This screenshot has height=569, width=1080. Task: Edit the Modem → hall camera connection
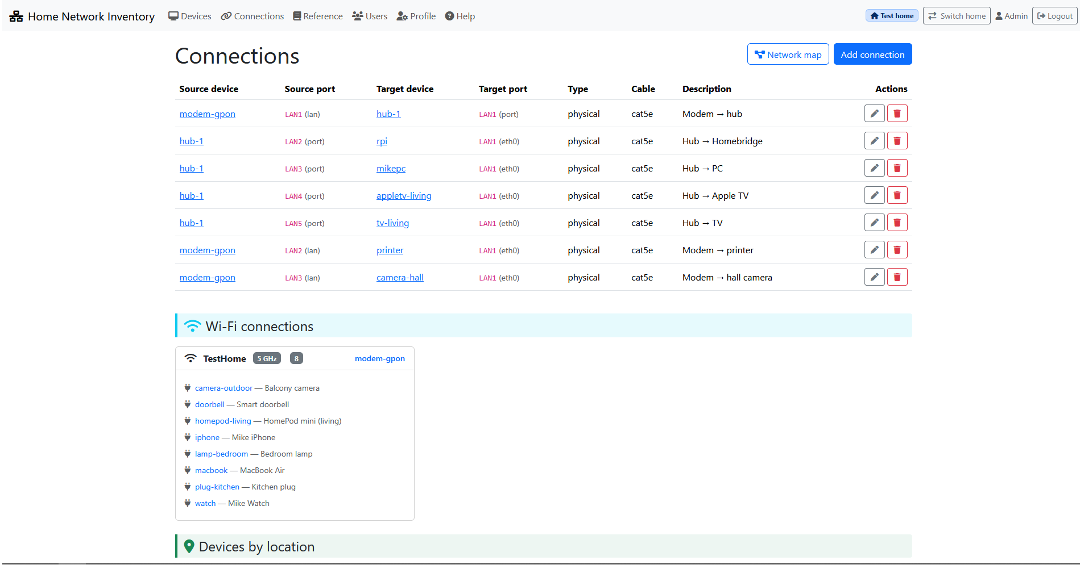874,277
